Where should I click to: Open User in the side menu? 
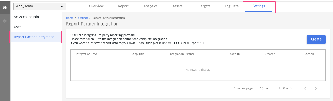pos(36,27)
